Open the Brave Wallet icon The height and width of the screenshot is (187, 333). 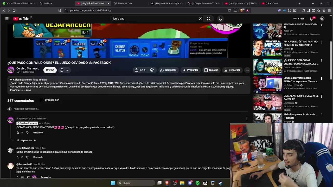click(313, 10)
